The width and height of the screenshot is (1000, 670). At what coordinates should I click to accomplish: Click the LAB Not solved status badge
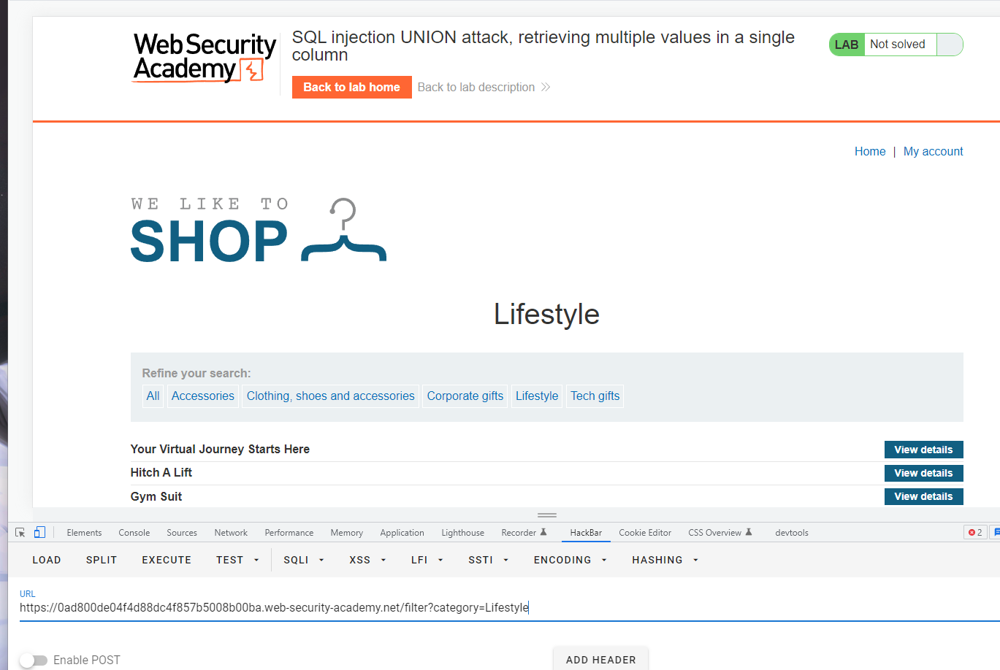click(x=896, y=45)
